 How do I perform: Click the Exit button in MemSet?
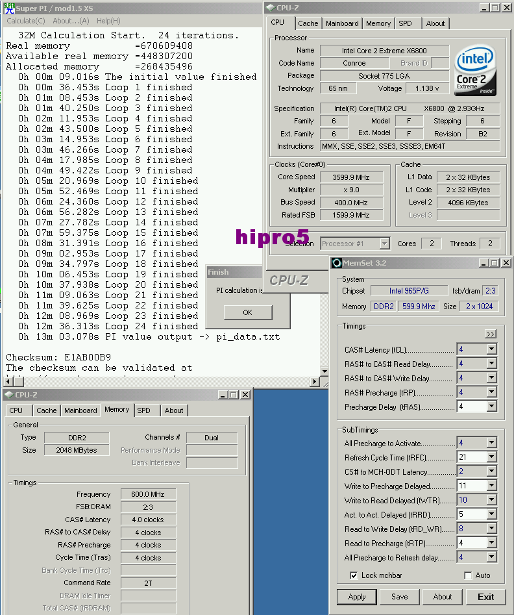[x=486, y=597]
